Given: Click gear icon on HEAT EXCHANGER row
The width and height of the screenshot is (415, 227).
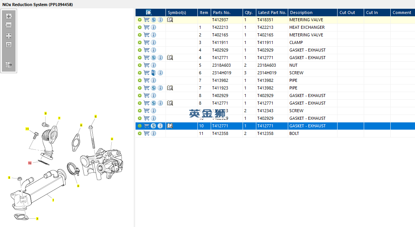Looking at the screenshot, I should tap(139, 27).
